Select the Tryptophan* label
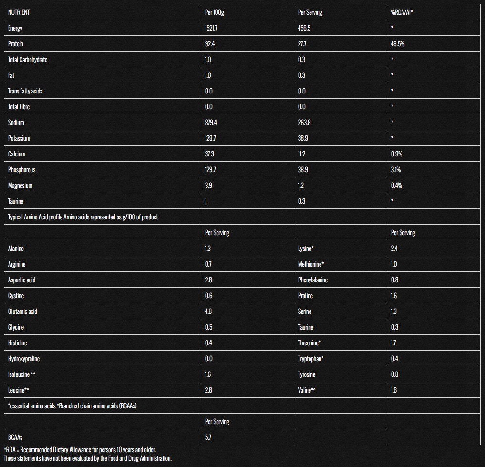Image resolution: width=485 pixels, height=467 pixels. point(310,359)
